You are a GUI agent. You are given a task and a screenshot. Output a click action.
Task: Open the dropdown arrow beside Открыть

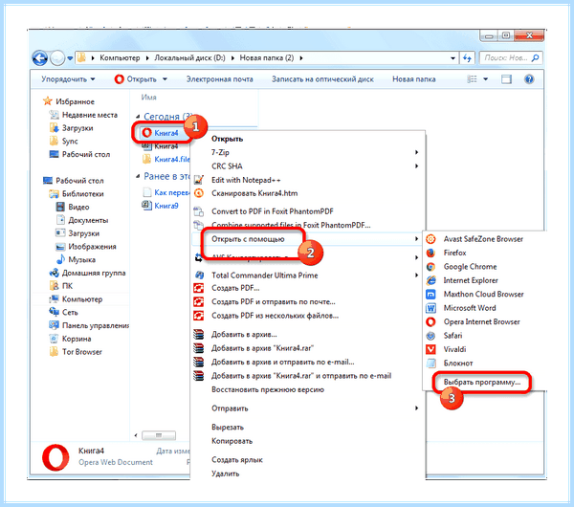tap(165, 79)
